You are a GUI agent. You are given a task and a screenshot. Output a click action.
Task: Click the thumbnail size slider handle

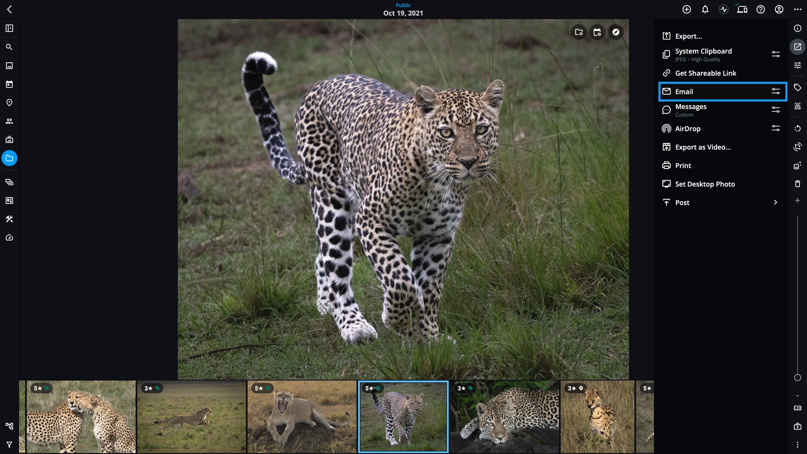tap(797, 377)
